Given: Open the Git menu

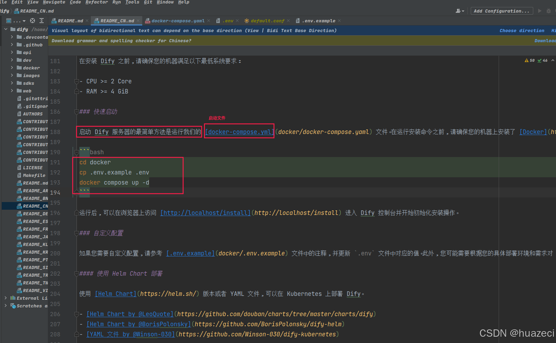Looking at the screenshot, I should [148, 2].
